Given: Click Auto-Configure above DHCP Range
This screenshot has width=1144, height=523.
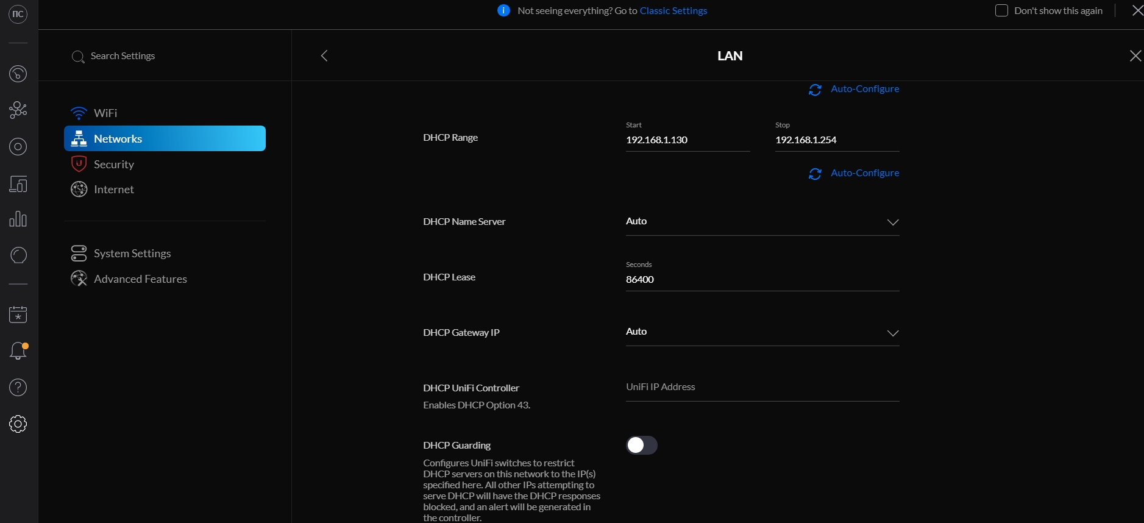Looking at the screenshot, I should coord(865,89).
